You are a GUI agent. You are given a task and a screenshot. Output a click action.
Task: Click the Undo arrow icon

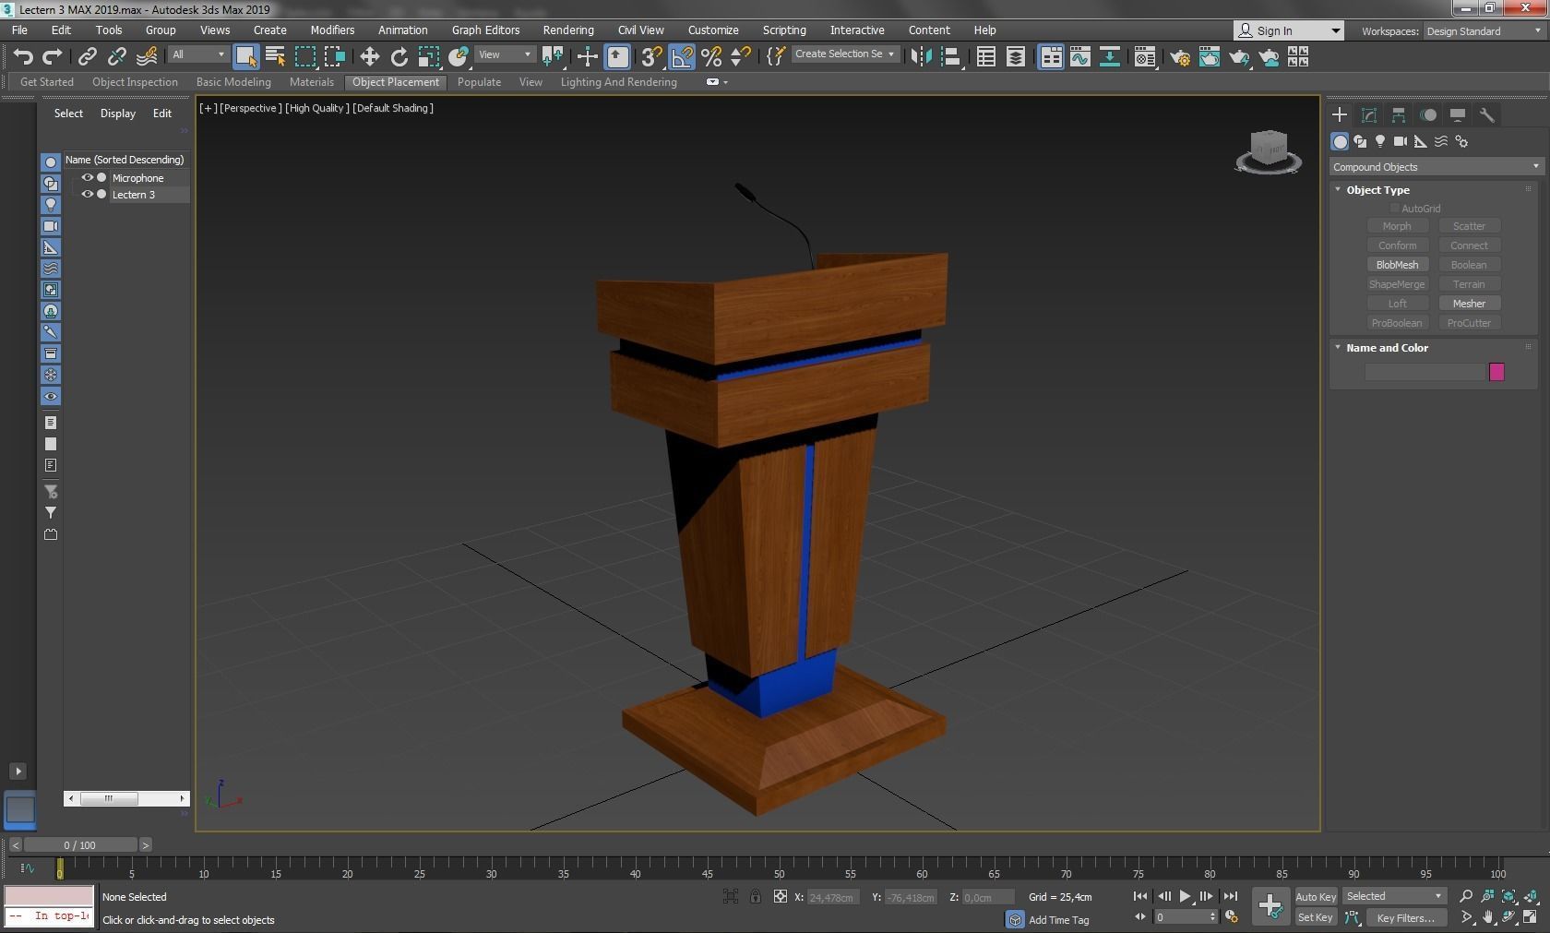(23, 57)
